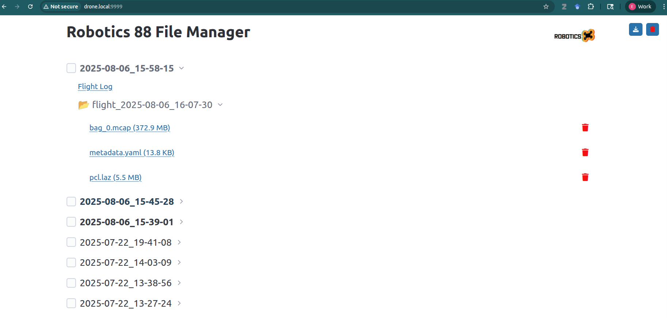Bookmark the page with the star icon
The height and width of the screenshot is (318, 667).
point(546,6)
